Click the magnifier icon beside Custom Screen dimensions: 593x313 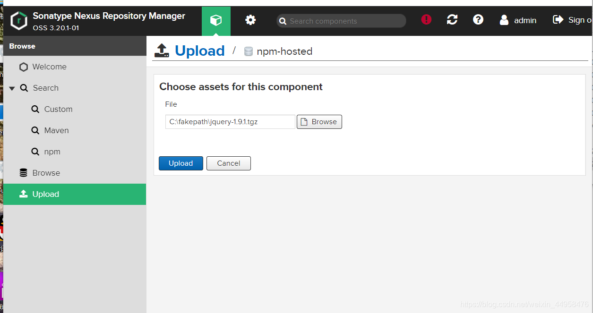pos(35,110)
